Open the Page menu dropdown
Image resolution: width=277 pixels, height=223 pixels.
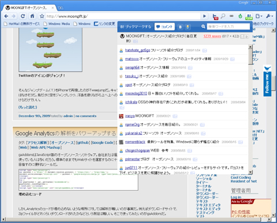(x=259, y=16)
